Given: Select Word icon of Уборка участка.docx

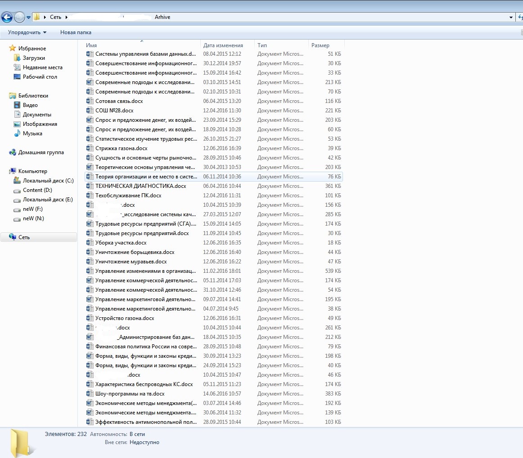Looking at the screenshot, I should click(90, 243).
